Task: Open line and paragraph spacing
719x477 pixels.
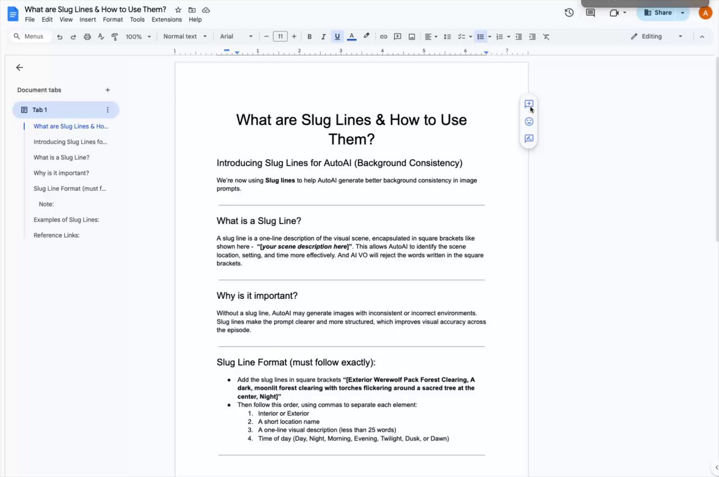Action: (x=447, y=37)
